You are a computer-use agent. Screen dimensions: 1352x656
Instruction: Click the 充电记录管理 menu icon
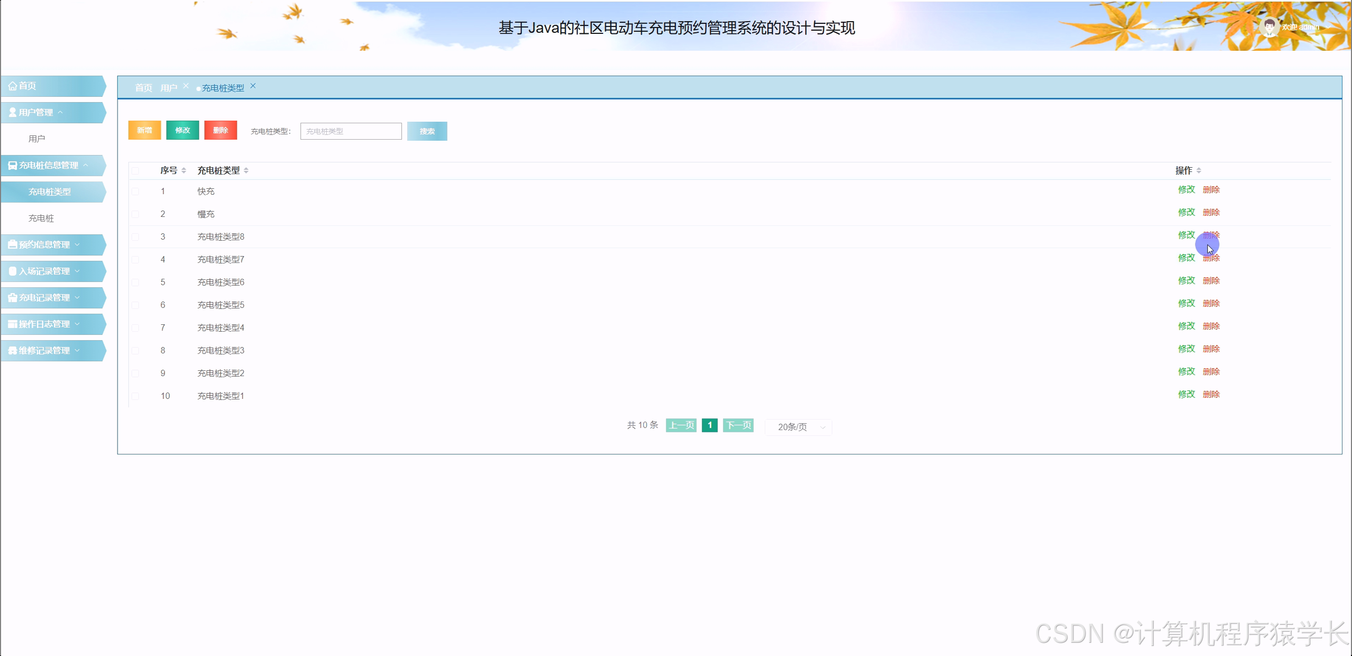click(x=12, y=298)
